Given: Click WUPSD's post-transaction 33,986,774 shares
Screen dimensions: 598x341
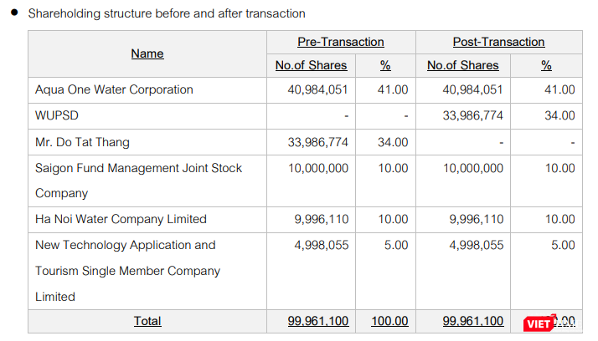Looking at the screenshot, I should [473, 115].
